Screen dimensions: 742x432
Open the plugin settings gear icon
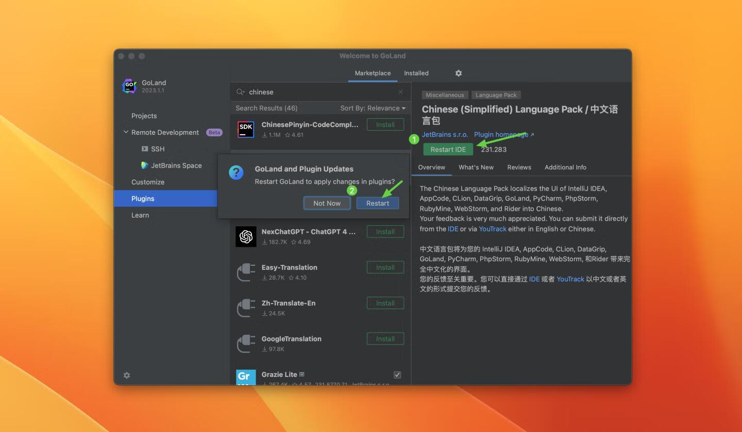(x=459, y=73)
